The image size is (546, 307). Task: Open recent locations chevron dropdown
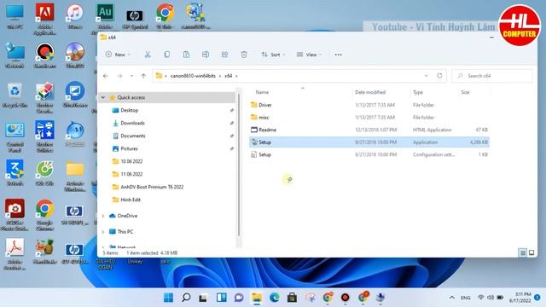point(131,76)
